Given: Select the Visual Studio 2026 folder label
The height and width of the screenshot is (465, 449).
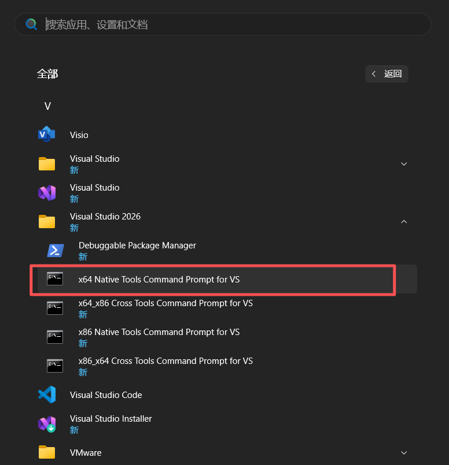Looking at the screenshot, I should pyautogui.click(x=105, y=217).
